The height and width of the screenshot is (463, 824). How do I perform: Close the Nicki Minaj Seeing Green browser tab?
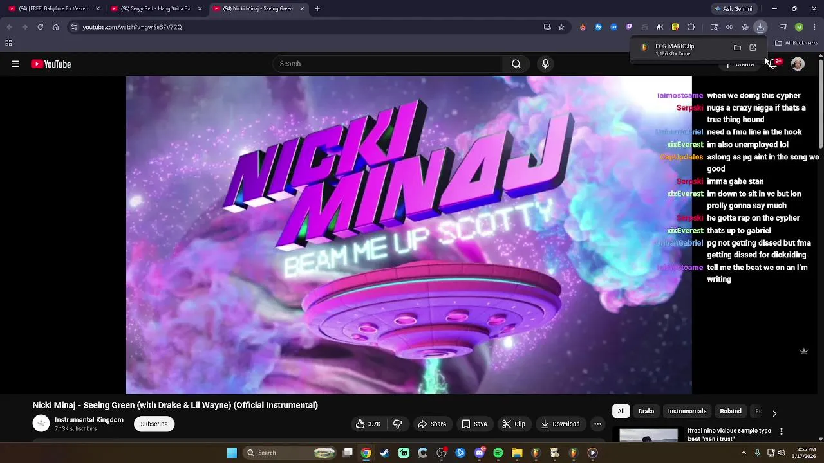[302, 8]
